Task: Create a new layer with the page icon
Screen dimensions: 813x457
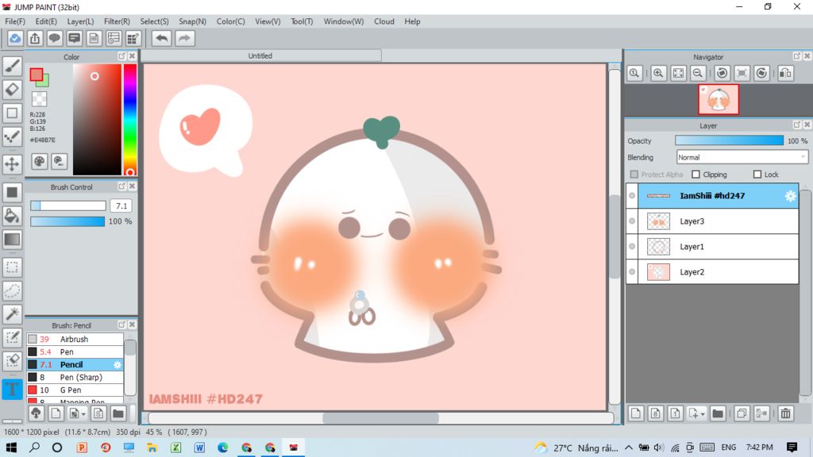Action: pyautogui.click(x=636, y=413)
